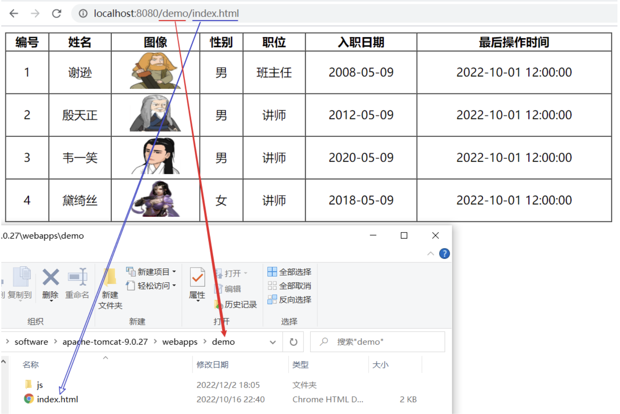Click the Delete (删除) X icon

point(50,277)
